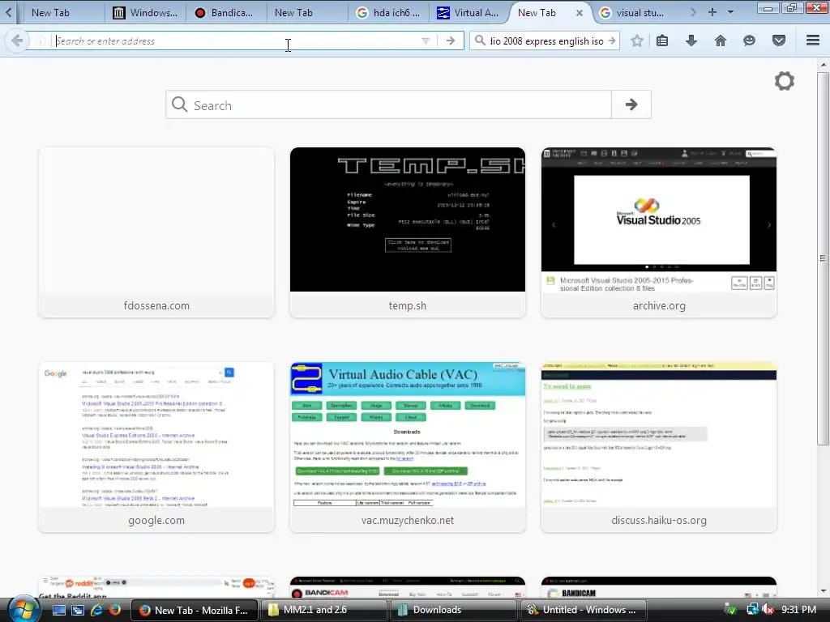Open a new tab with the plus button
The image size is (830, 622).
[x=712, y=12]
